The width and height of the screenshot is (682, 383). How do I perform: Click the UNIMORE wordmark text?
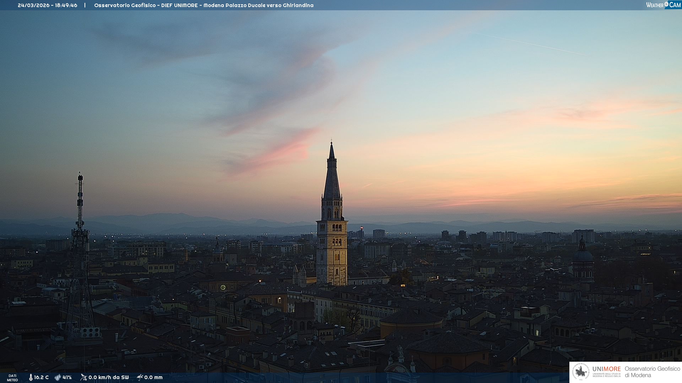pyautogui.click(x=606, y=369)
